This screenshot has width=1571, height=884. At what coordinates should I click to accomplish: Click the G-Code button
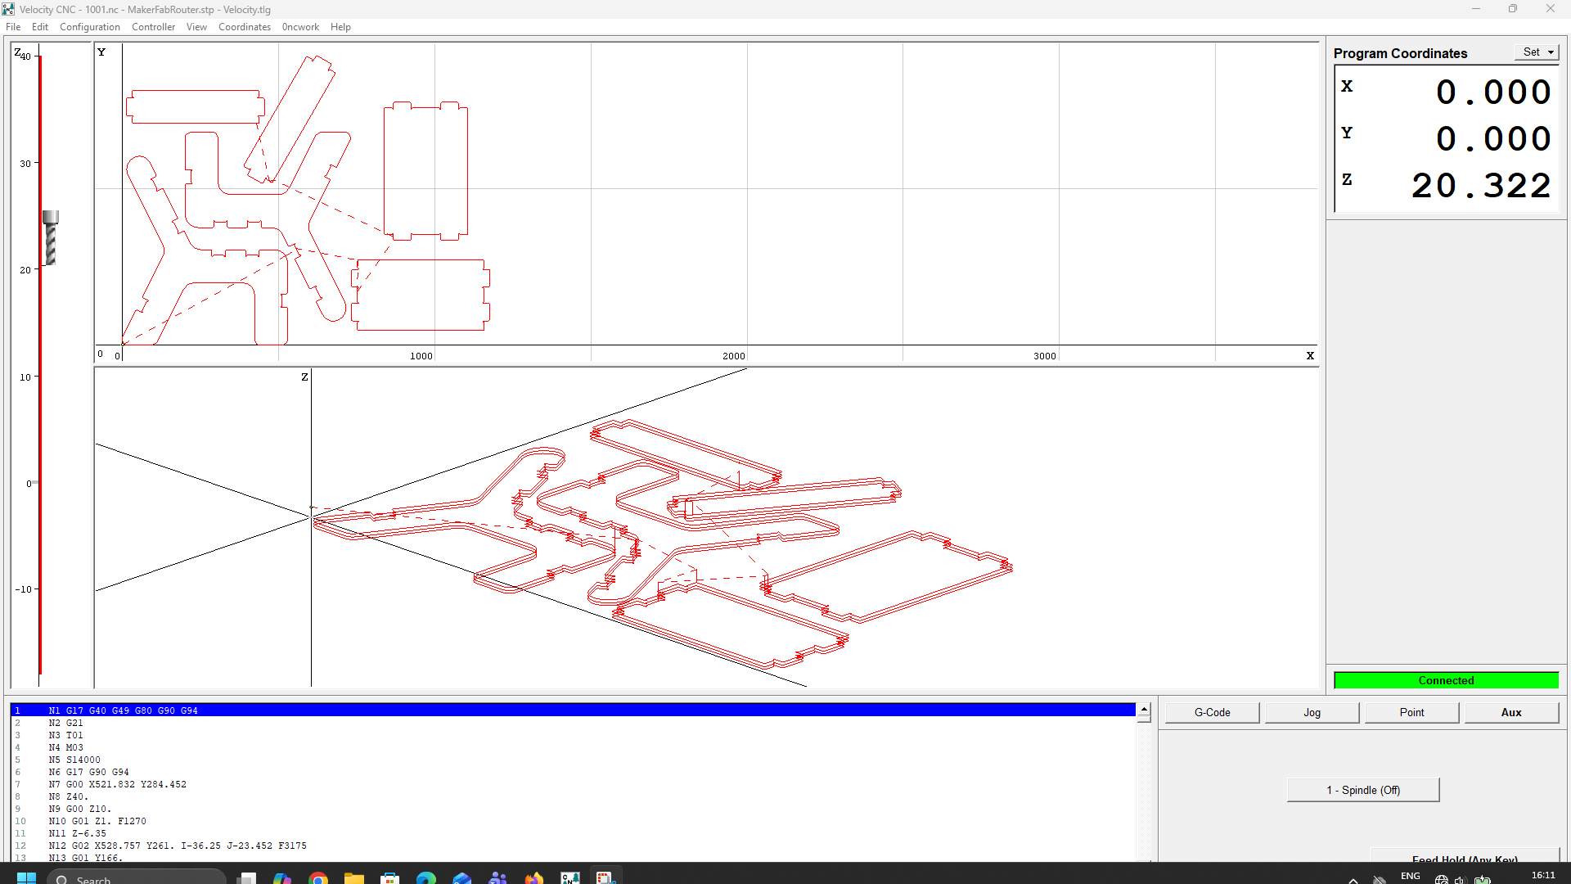tap(1212, 712)
